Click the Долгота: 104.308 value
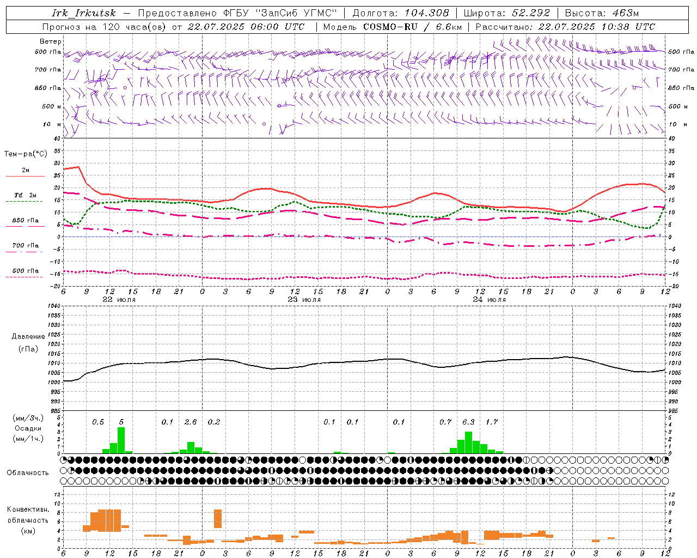 pyautogui.click(x=401, y=13)
